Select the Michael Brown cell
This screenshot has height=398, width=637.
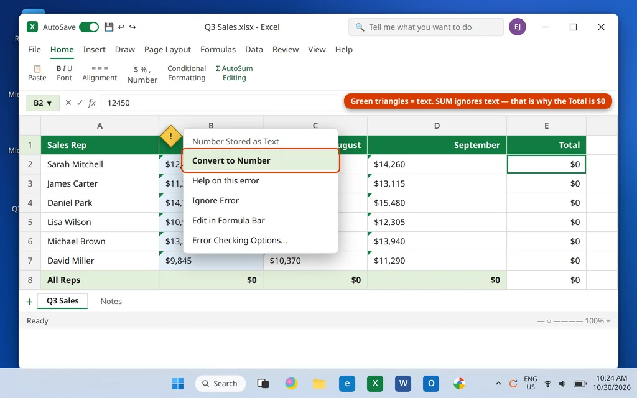click(100, 241)
